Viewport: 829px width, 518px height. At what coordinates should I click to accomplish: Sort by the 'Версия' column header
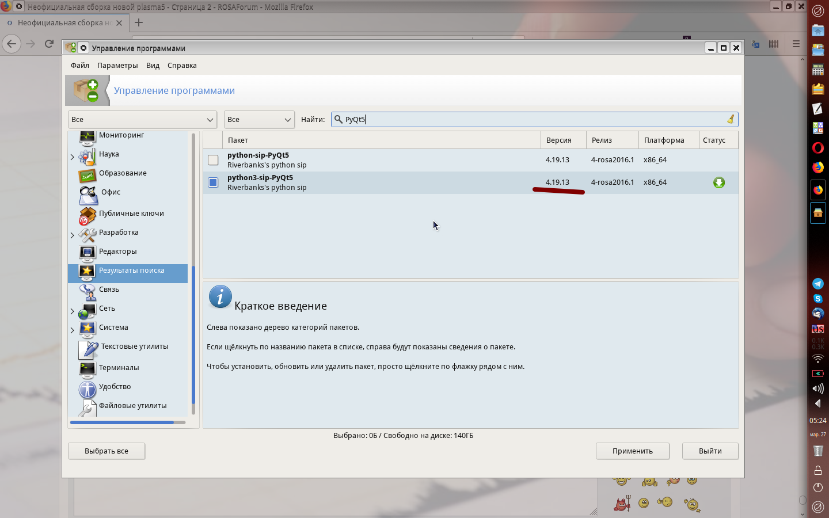(x=564, y=140)
